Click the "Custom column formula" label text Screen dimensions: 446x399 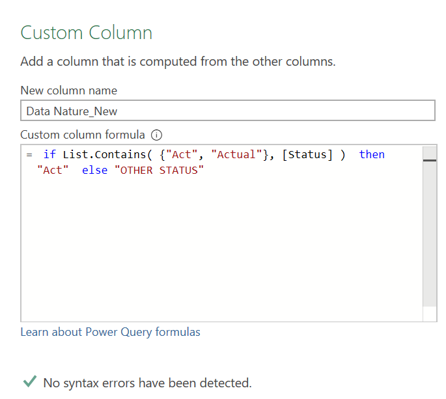[83, 135]
